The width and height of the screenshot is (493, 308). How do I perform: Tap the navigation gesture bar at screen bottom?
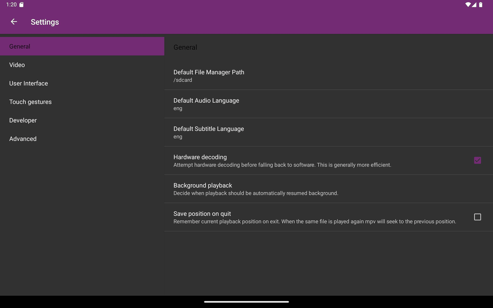(x=246, y=301)
